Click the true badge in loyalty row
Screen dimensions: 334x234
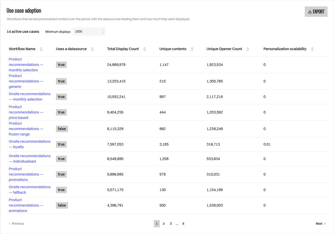pyautogui.click(x=61, y=144)
